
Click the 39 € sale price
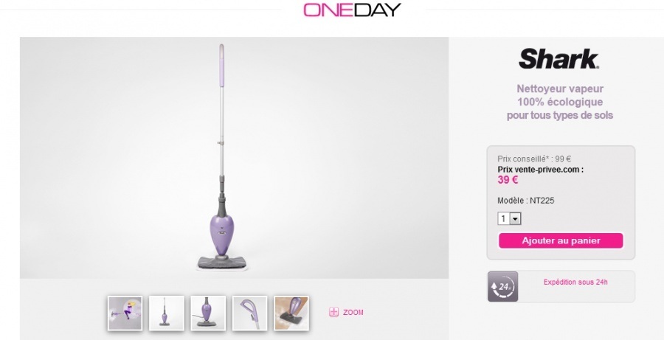pyautogui.click(x=508, y=180)
